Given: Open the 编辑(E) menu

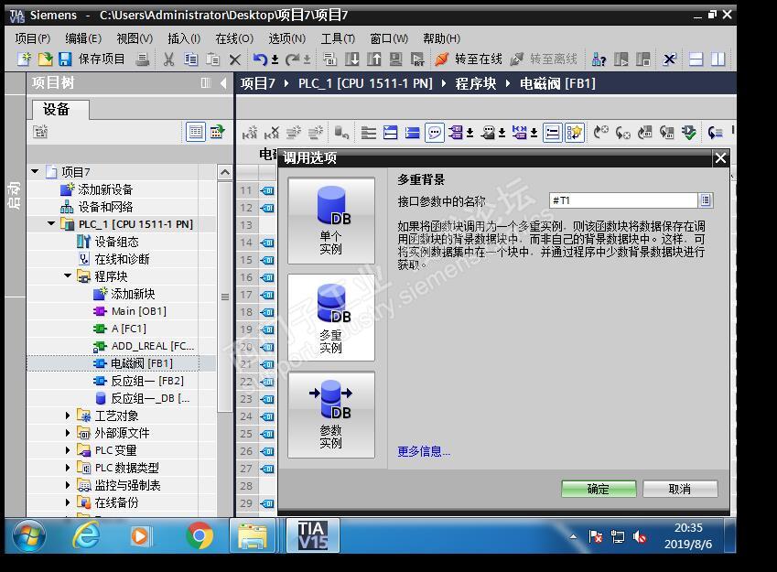Looking at the screenshot, I should click(x=83, y=38).
